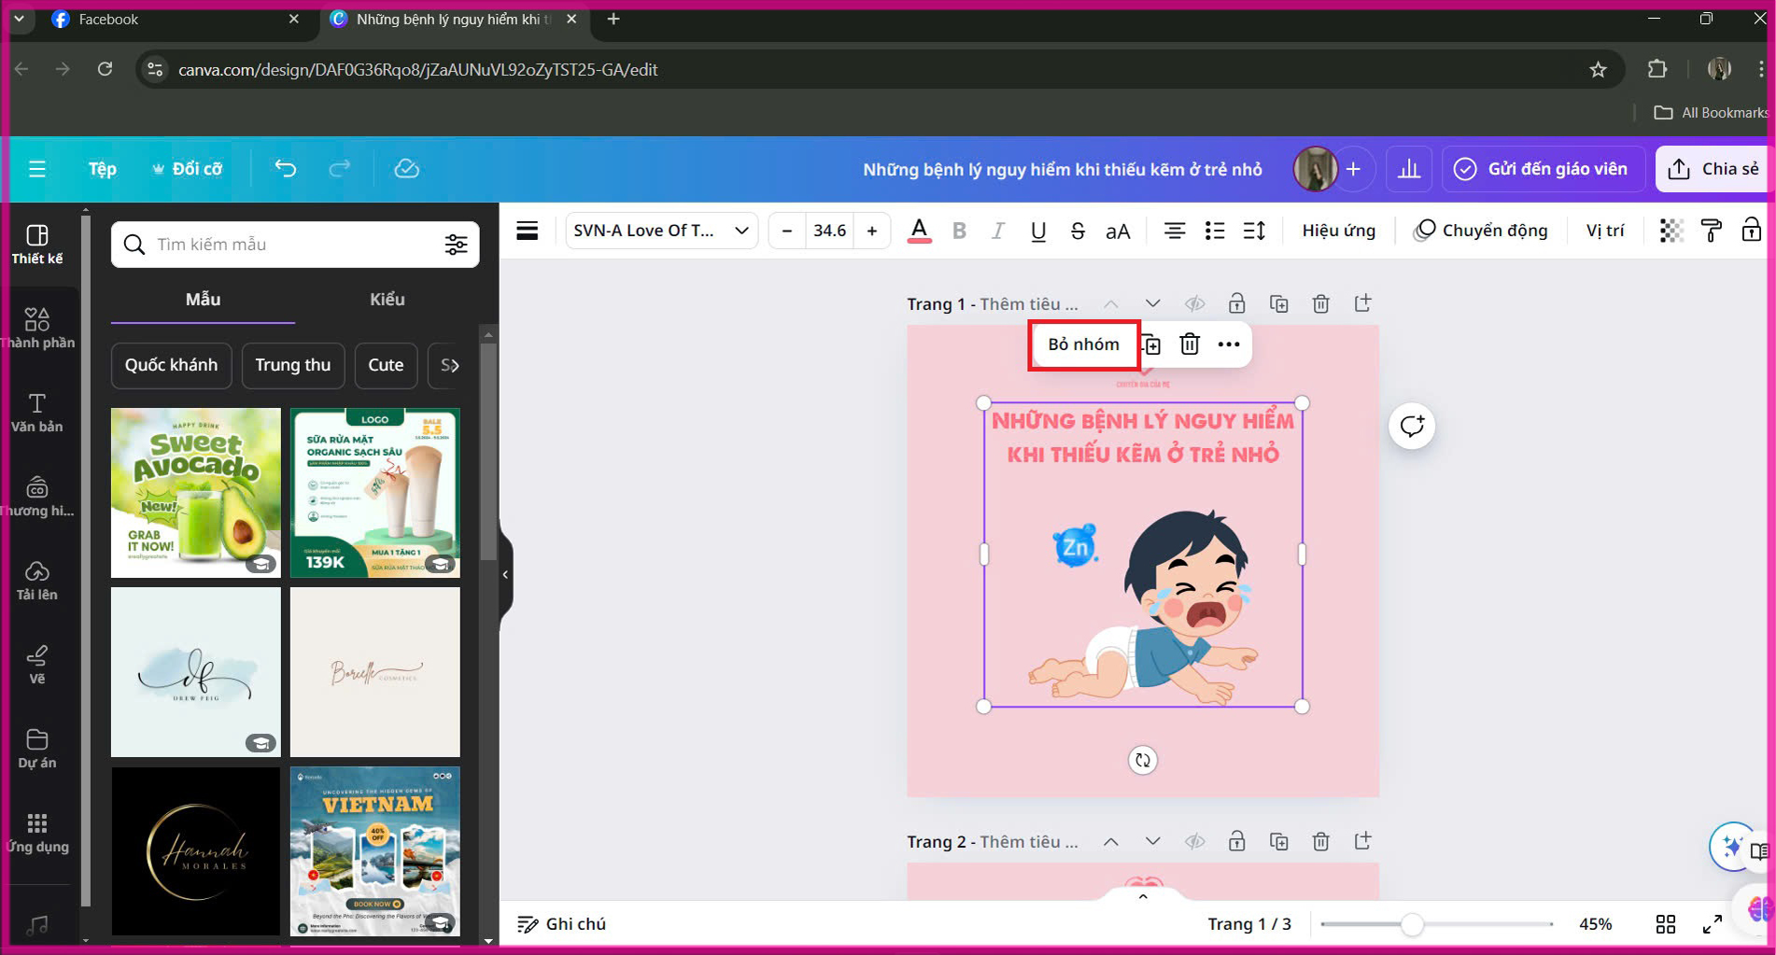
Task: Change text alignment
Action: [1175, 231]
